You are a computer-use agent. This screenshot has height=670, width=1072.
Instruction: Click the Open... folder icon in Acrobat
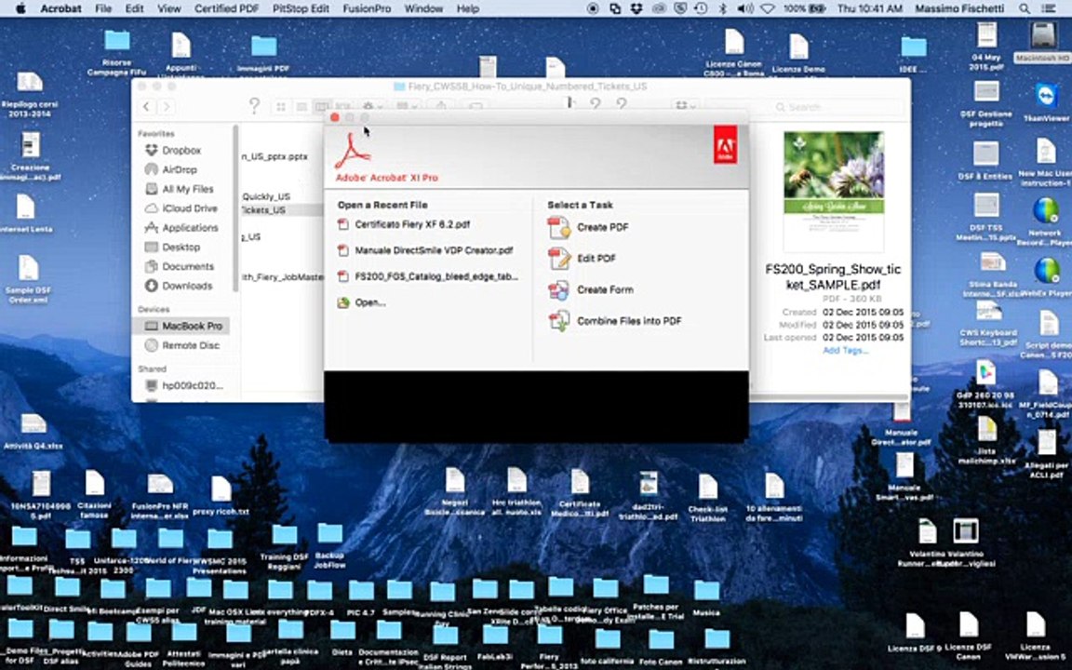tap(343, 302)
